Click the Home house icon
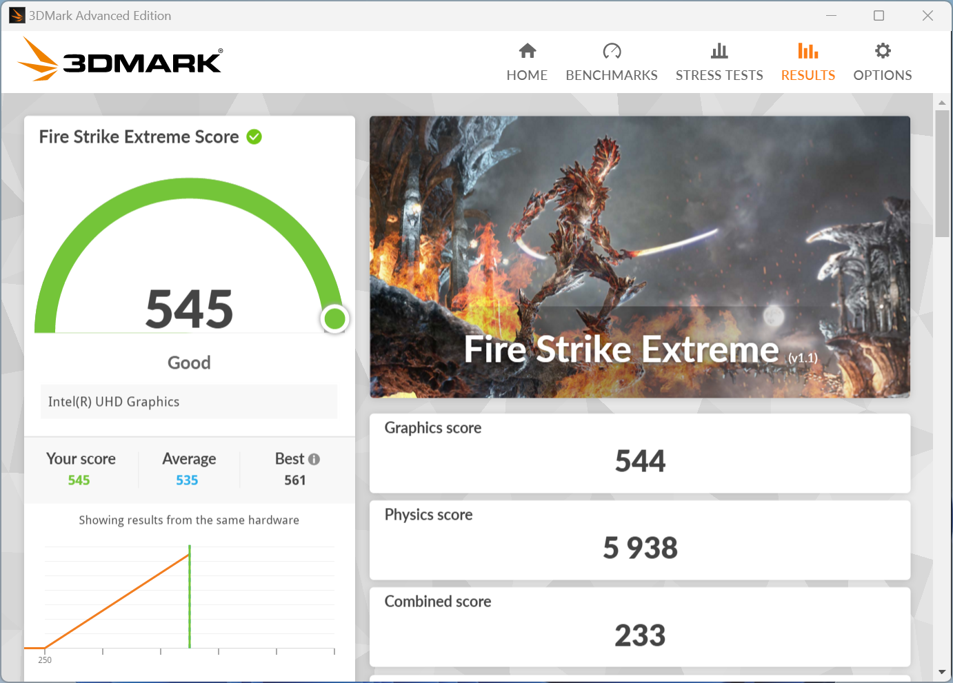953x683 pixels. click(x=528, y=51)
